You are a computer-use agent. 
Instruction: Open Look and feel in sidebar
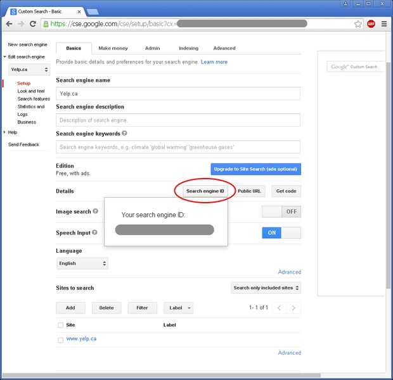tap(31, 91)
